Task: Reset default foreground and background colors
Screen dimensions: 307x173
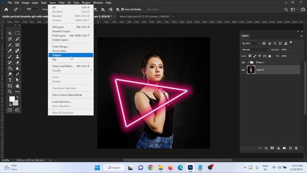Action: tap(10, 105)
